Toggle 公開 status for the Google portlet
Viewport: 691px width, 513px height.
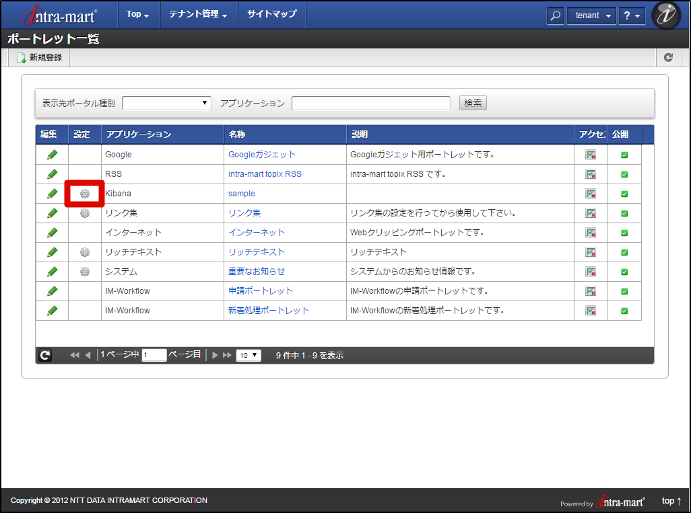pyautogui.click(x=624, y=154)
